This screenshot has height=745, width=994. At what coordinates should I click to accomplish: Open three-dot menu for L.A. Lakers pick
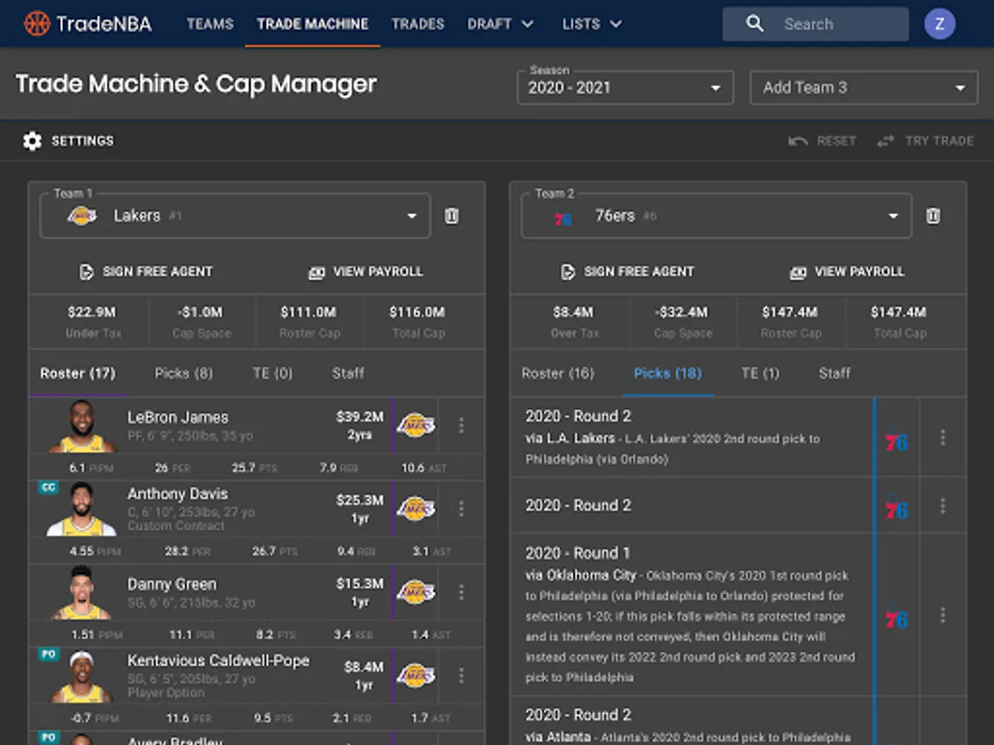[x=943, y=438]
